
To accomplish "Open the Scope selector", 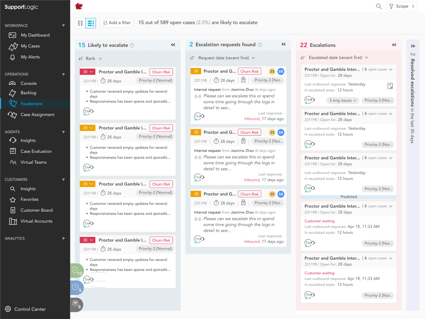I will 402,6.
